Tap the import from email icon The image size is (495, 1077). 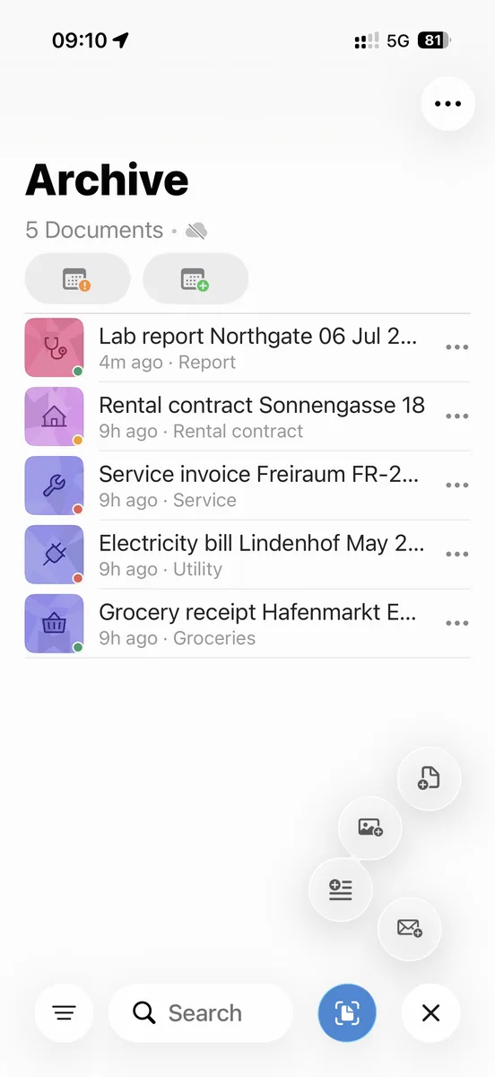(x=410, y=928)
